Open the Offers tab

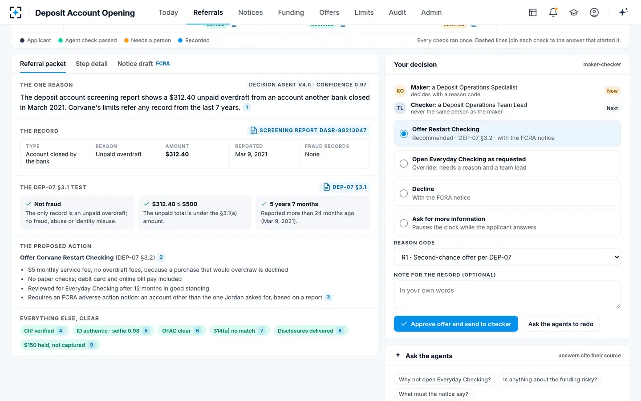329,12
